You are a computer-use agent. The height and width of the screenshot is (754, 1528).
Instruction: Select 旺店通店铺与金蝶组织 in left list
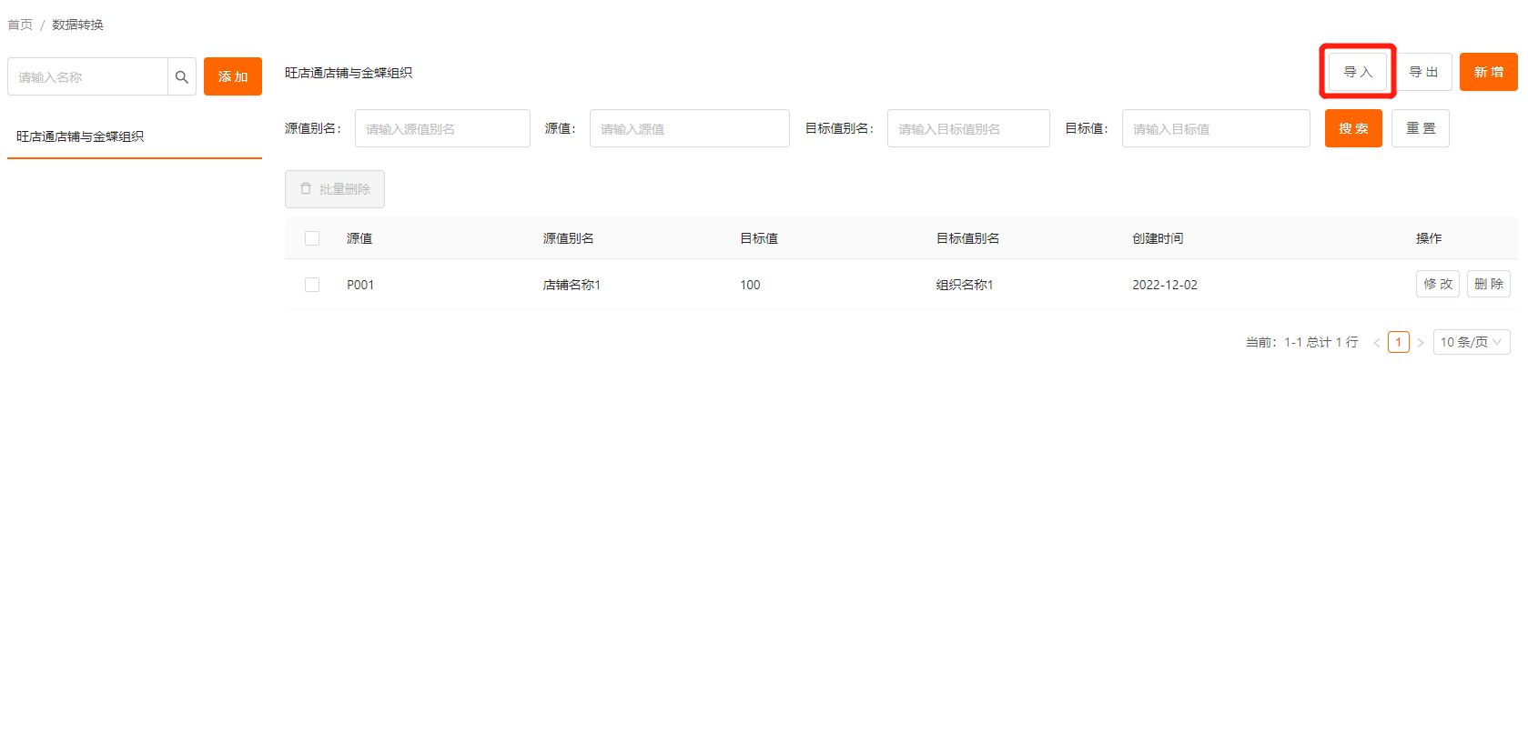[x=80, y=136]
